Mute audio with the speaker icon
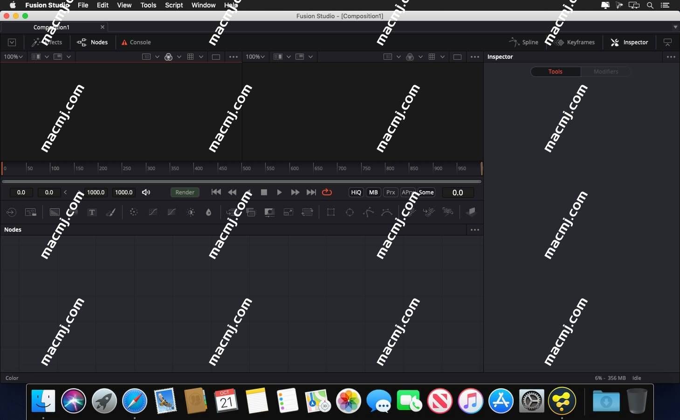The image size is (680, 420). tap(146, 192)
